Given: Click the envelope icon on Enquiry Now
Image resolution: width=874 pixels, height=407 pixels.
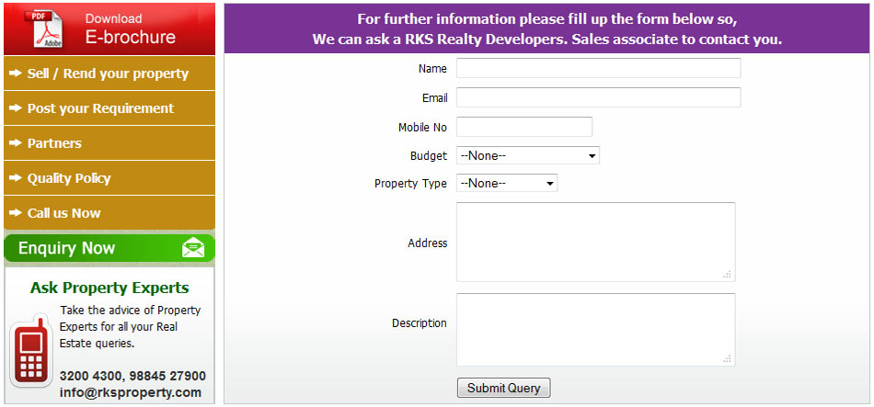Looking at the screenshot, I should point(193,248).
